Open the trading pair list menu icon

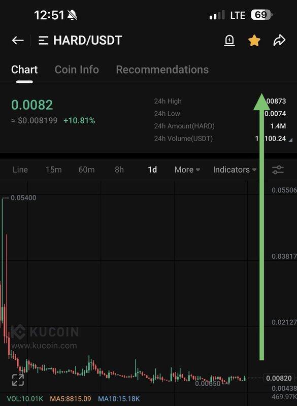(44, 41)
